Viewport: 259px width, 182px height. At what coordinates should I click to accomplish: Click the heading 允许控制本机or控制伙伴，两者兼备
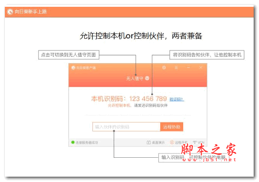(141, 36)
